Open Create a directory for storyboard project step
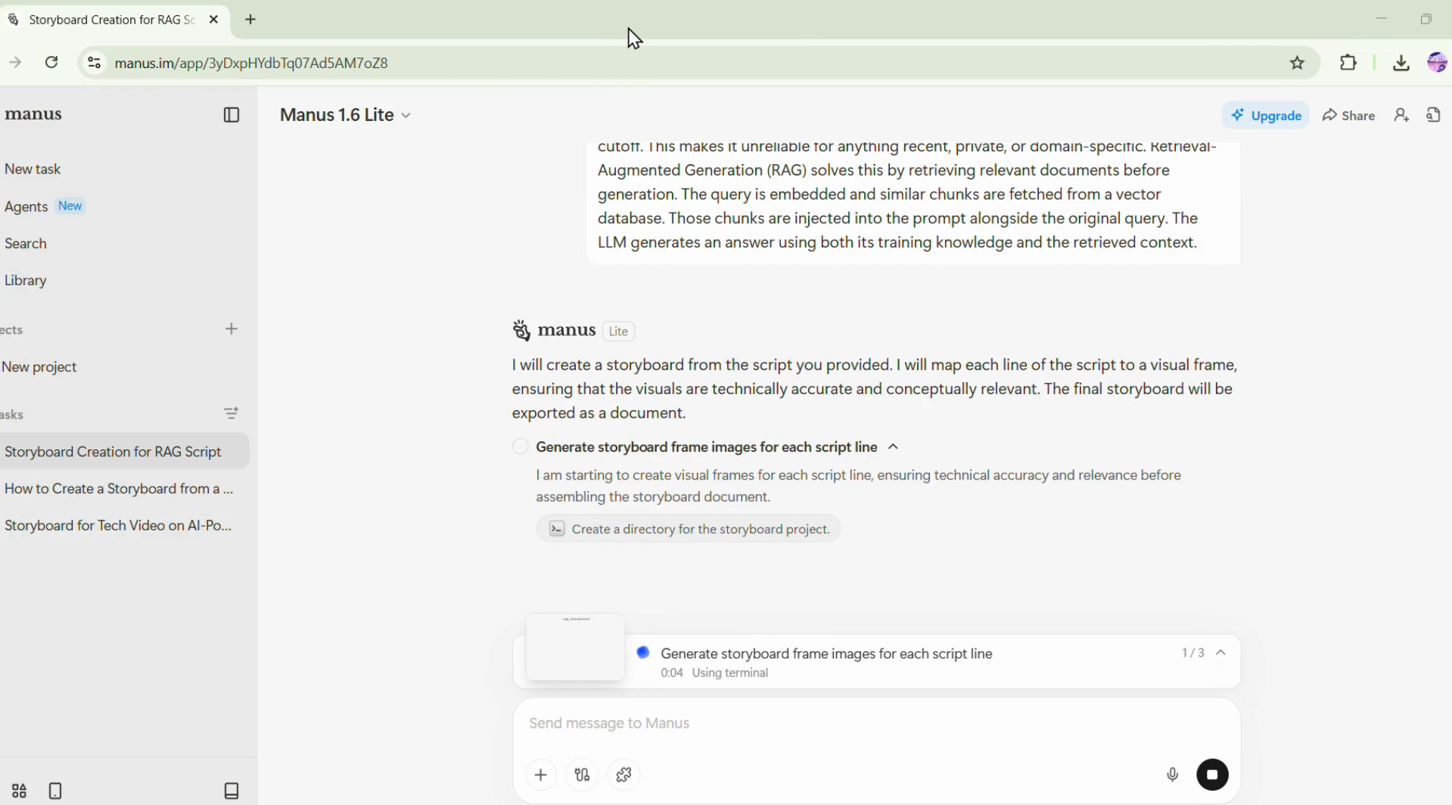Image resolution: width=1452 pixels, height=805 pixels. 689,529
